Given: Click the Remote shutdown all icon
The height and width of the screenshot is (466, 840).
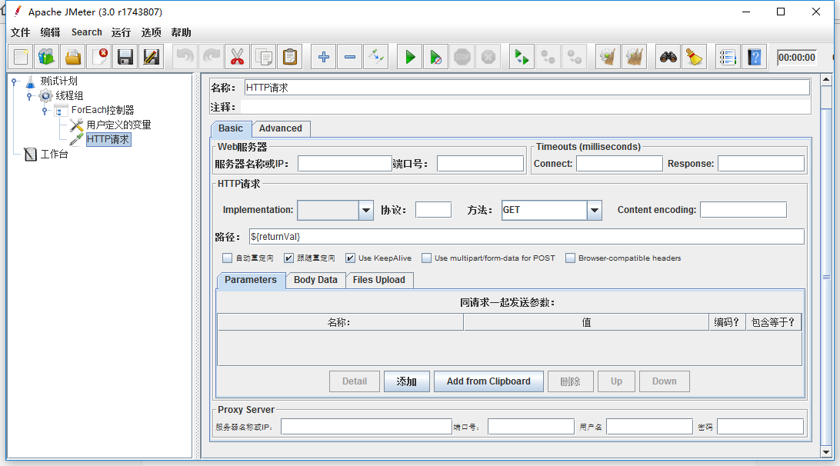Looking at the screenshot, I should (575, 57).
